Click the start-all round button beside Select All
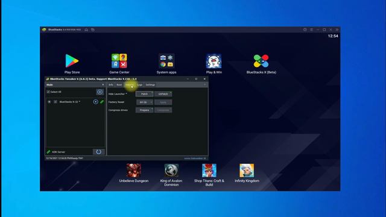Viewport: 386px width, 217px height. click(100, 92)
